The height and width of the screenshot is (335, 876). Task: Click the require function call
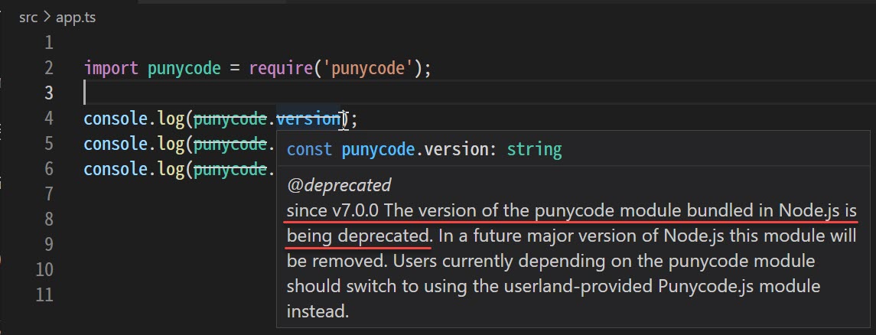(x=281, y=70)
